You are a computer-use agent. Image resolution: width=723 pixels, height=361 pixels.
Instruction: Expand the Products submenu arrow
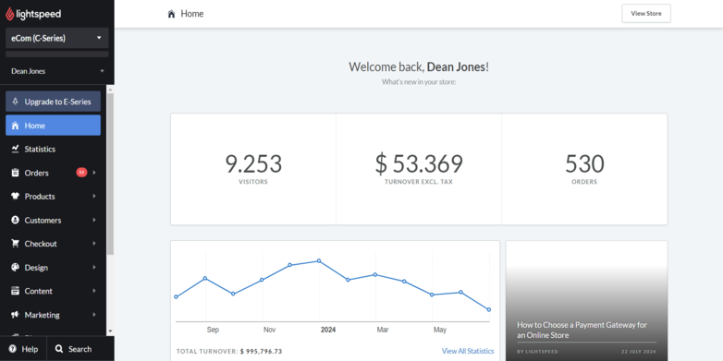[x=94, y=196]
